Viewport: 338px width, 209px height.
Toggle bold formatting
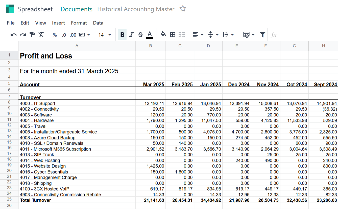click(122, 35)
